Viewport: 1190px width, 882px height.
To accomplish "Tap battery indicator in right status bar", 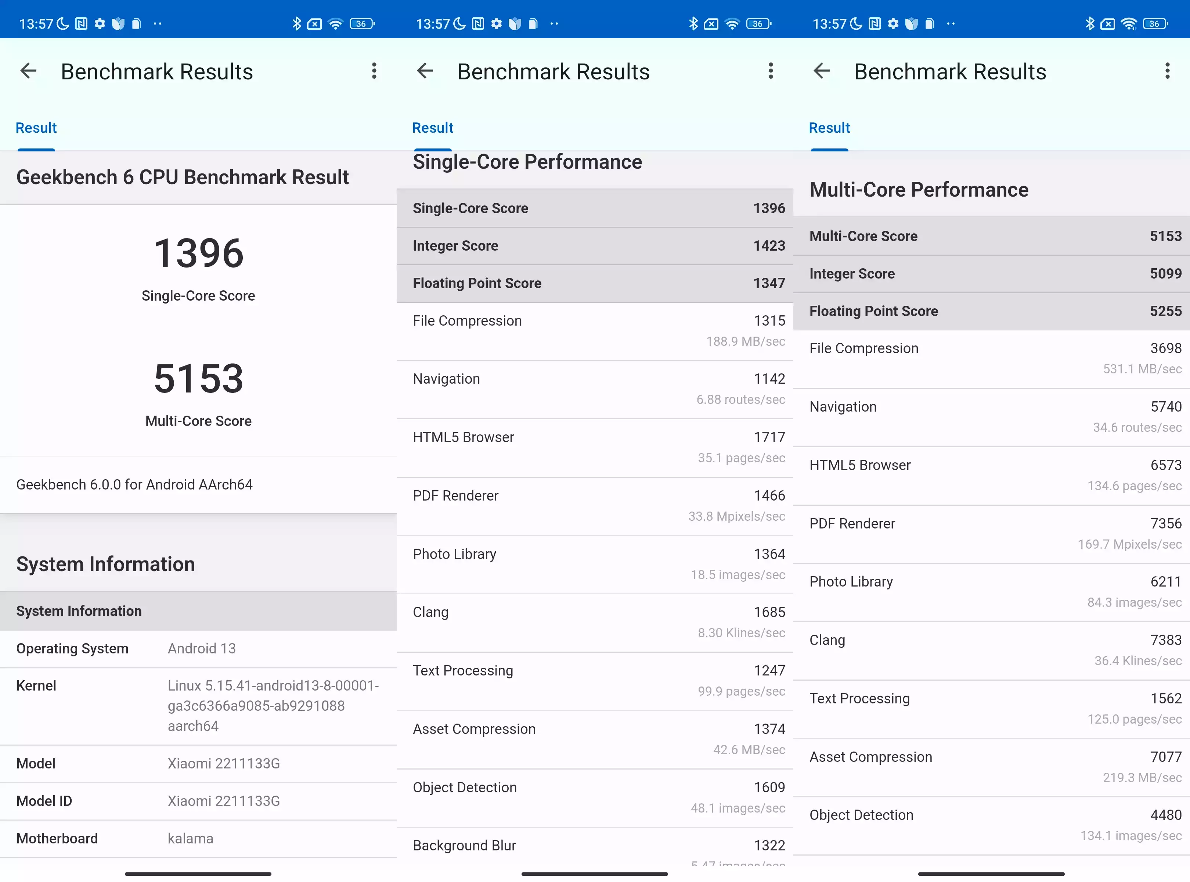I will [x=1155, y=24].
